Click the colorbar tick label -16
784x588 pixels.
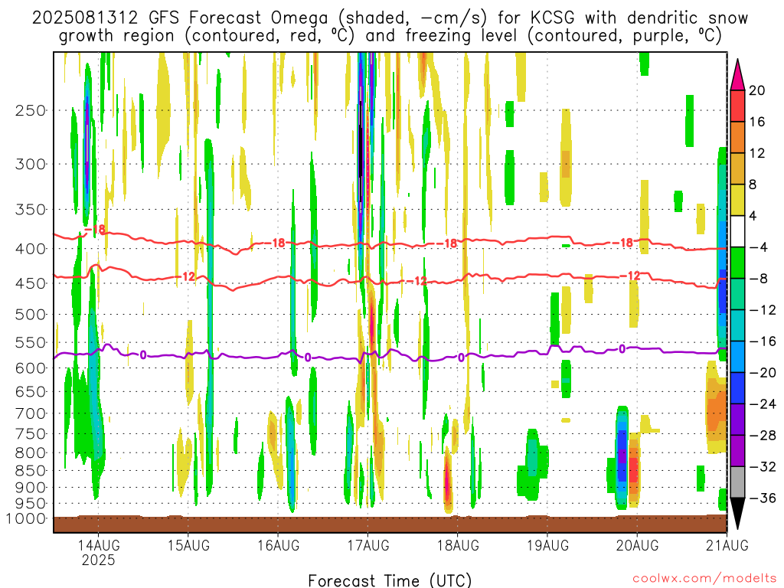click(763, 341)
